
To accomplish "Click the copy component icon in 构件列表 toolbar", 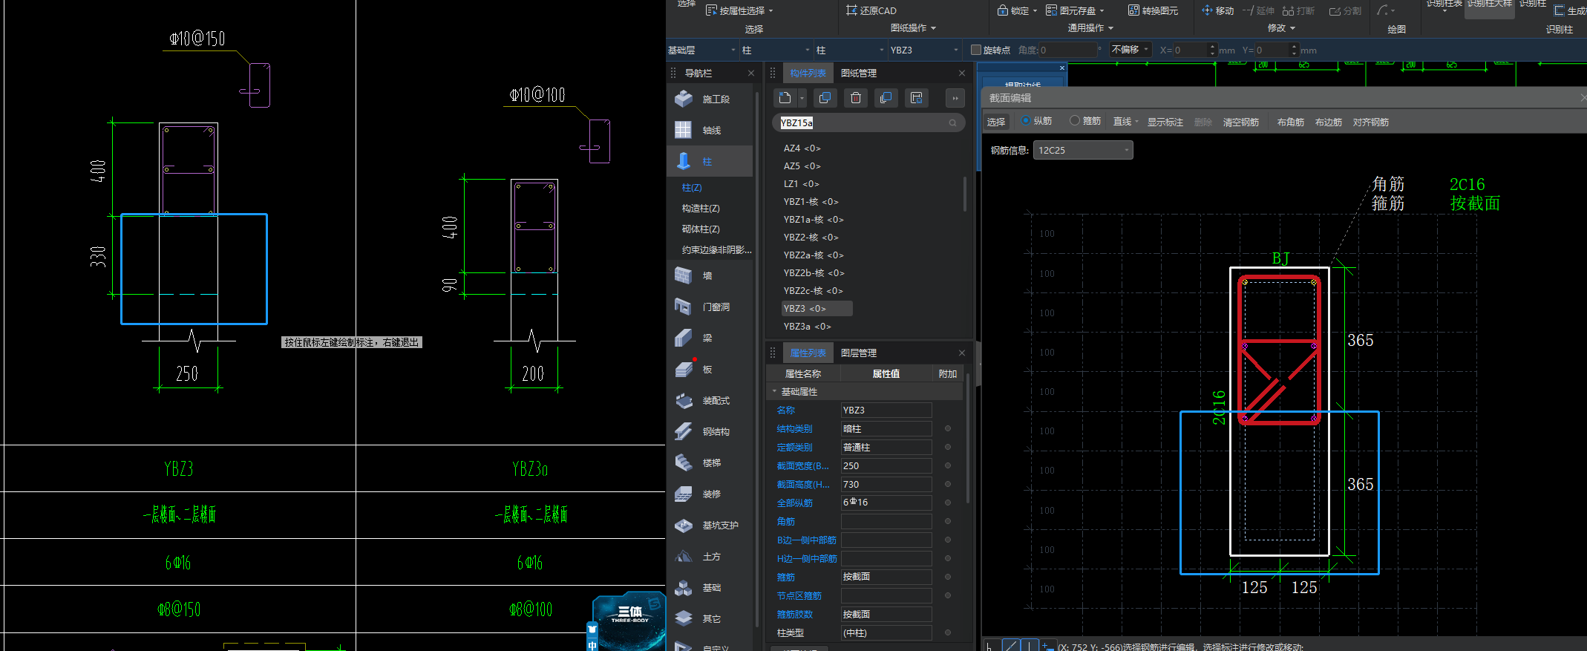I will (x=825, y=98).
